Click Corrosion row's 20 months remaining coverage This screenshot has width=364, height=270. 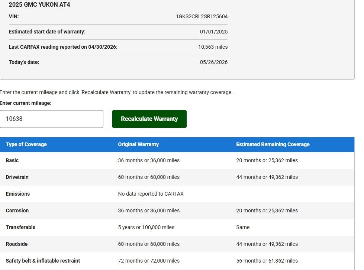point(267,210)
